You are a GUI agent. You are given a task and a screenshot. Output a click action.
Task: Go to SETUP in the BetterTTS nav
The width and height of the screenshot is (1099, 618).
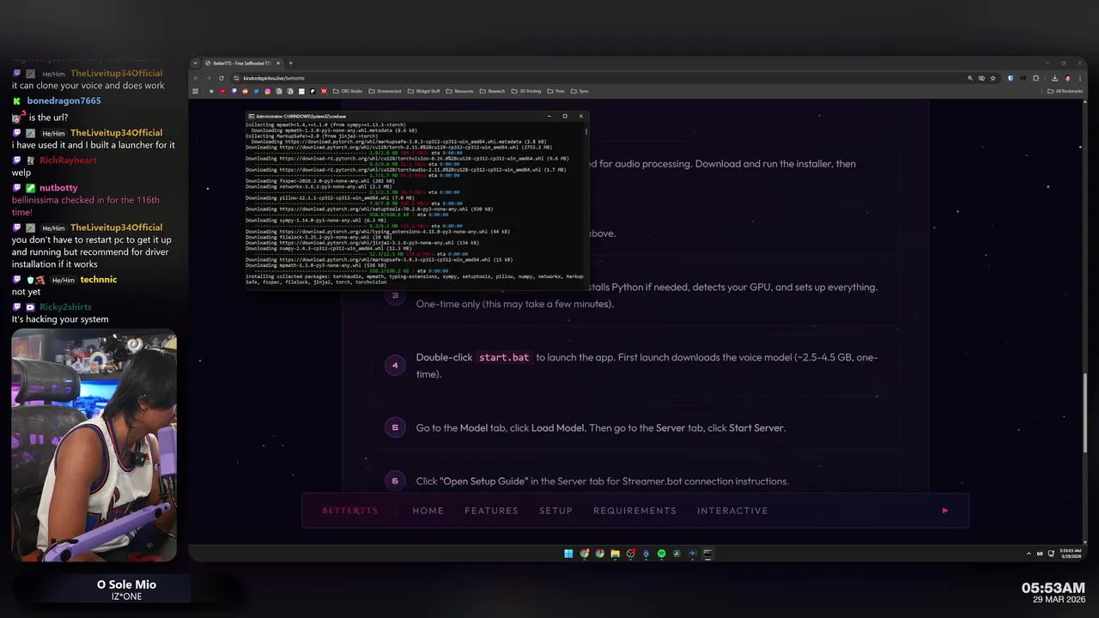coord(556,511)
